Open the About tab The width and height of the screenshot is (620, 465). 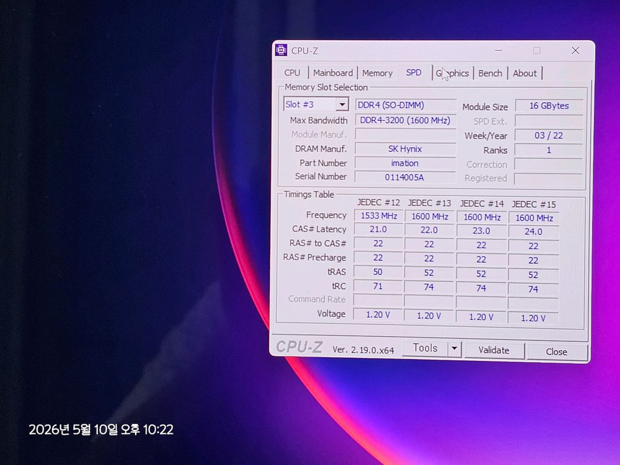525,74
